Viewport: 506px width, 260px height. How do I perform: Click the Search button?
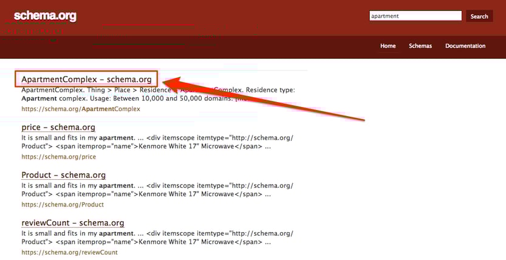tap(479, 16)
